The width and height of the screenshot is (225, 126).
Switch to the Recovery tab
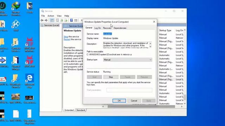coord(107,28)
